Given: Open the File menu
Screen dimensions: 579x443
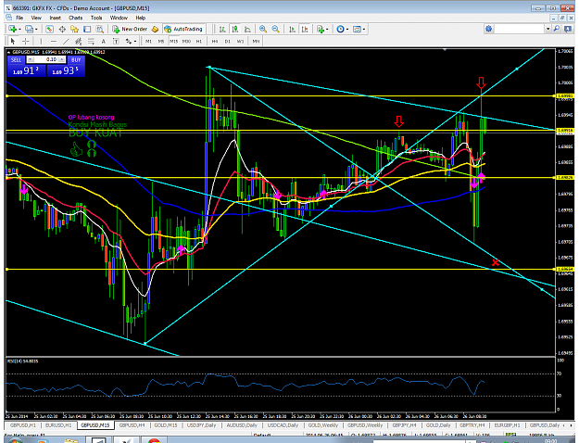Looking at the screenshot, I should click(19, 18).
